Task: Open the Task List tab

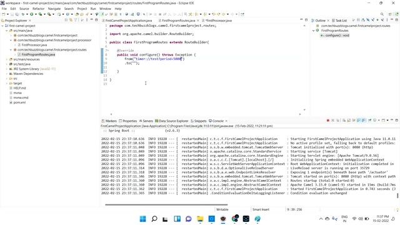Action: tap(339, 21)
